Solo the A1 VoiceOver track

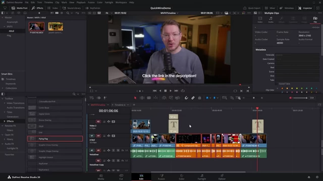click(113, 150)
